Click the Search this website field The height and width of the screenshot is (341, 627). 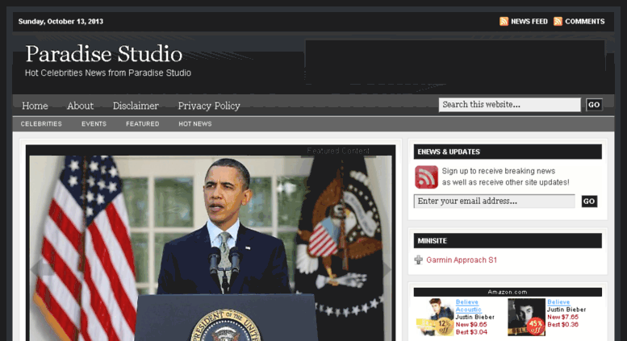click(509, 105)
